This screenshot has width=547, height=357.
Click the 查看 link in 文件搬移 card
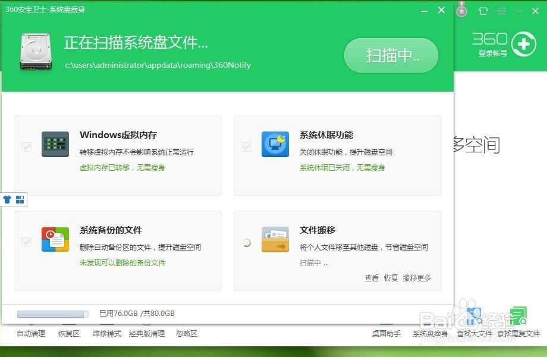click(372, 278)
